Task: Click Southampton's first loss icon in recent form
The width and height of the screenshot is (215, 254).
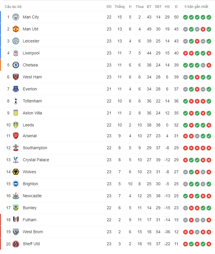Action: 185,148
